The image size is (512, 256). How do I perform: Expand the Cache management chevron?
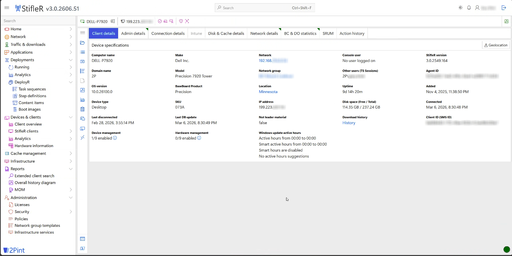(71, 153)
